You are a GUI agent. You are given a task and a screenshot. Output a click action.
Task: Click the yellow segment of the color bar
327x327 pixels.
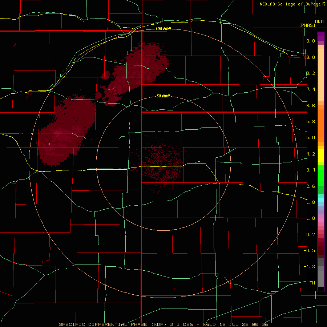pyautogui.click(x=321, y=156)
